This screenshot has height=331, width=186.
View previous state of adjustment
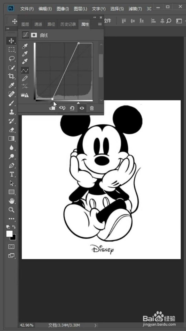pos(62,108)
